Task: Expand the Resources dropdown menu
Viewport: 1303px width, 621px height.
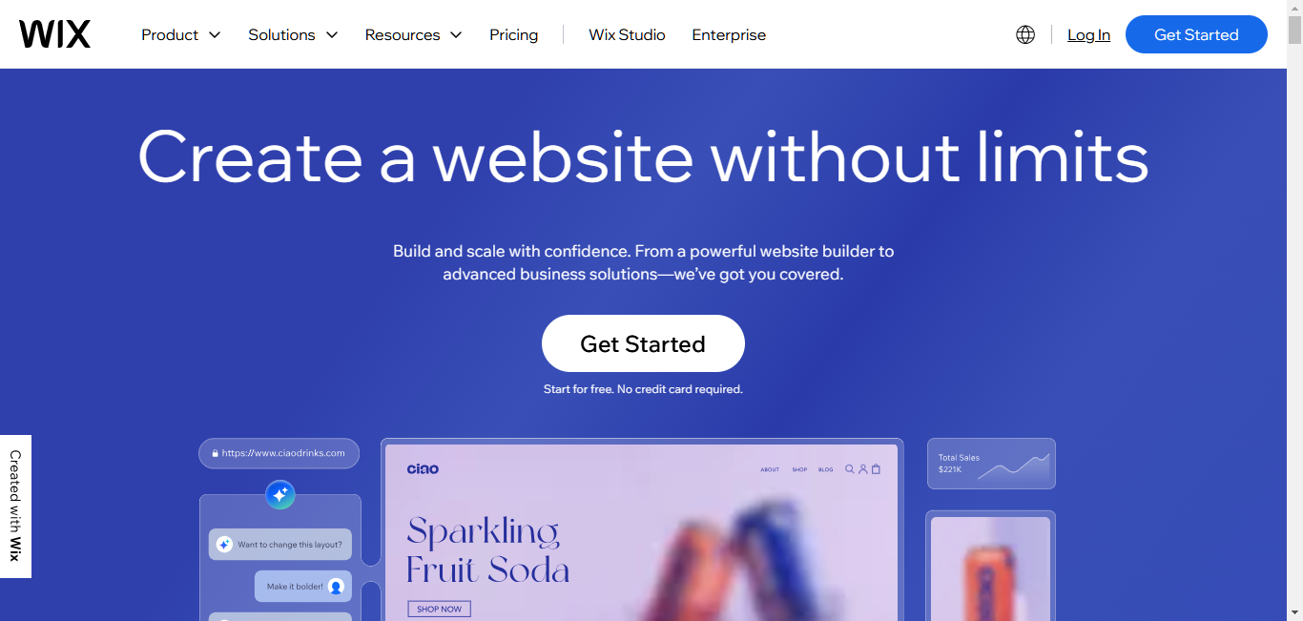Action: [x=413, y=34]
